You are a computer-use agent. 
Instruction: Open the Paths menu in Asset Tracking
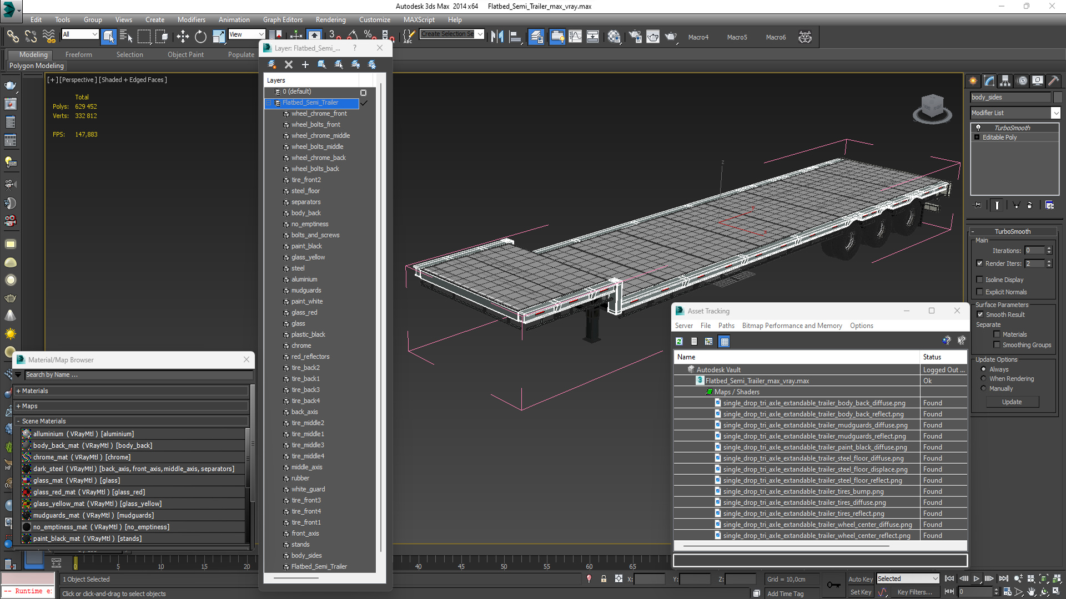tap(726, 326)
